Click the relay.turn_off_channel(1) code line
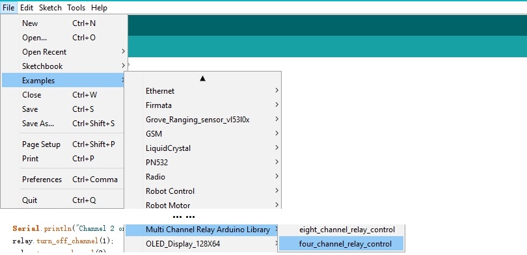The image size is (527, 255). [63, 241]
